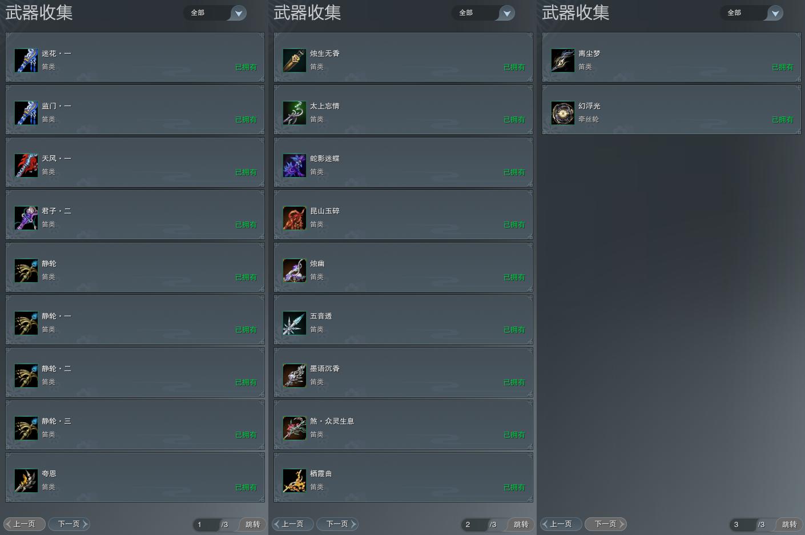Select the 五音透 weapon entry row

tap(404, 320)
